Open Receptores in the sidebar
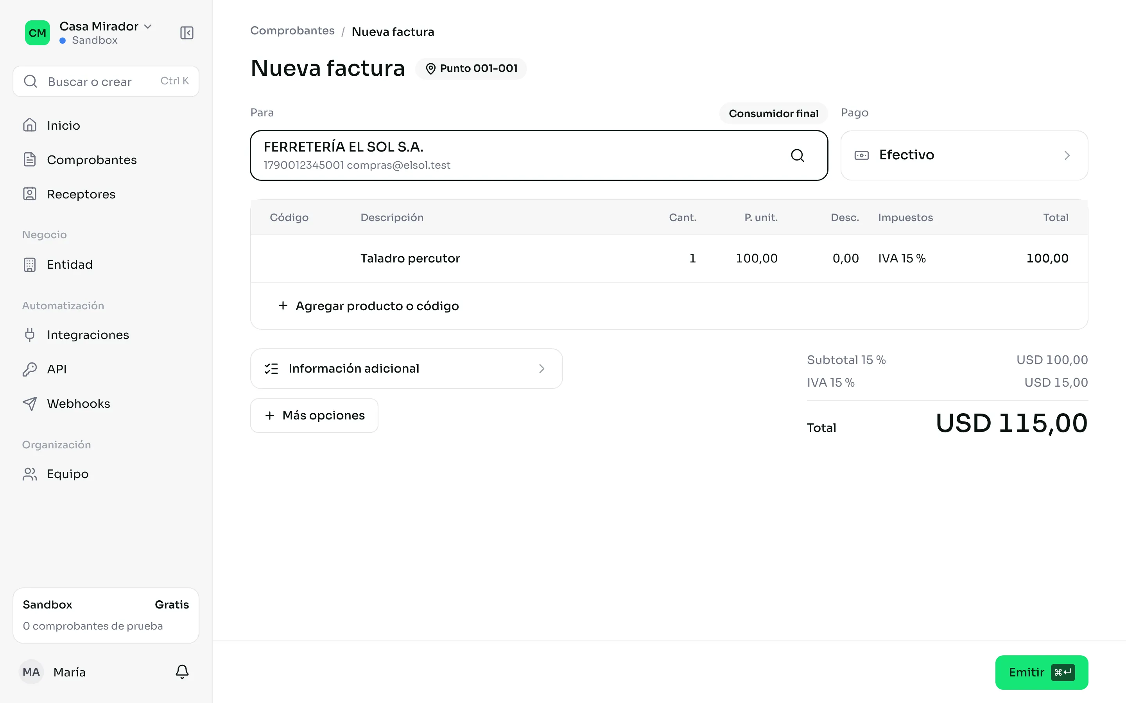 [106, 194]
